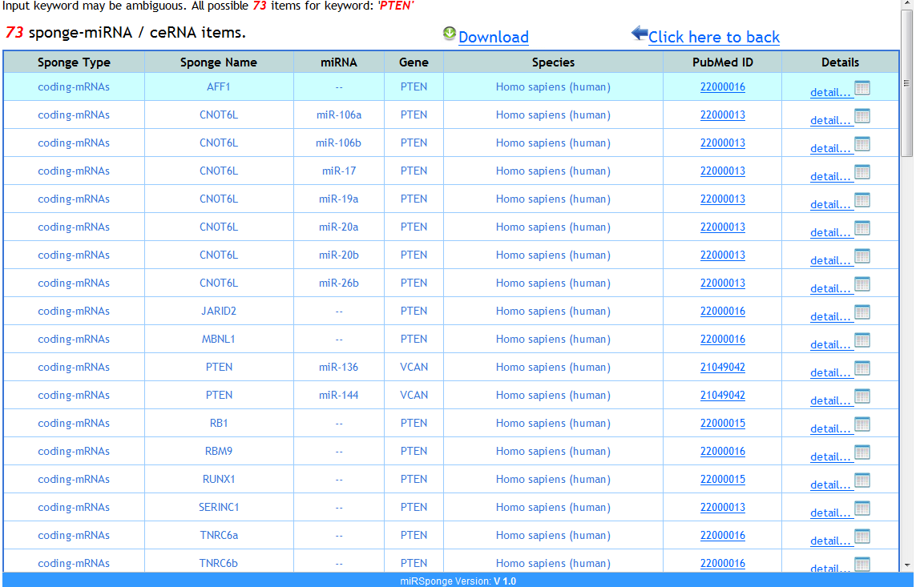Follow the 'Click here to back' link

tap(713, 37)
